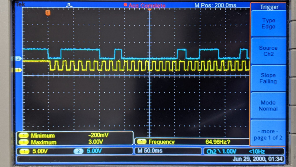Toggle Slope Falling to rising edge
The width and height of the screenshot is (296, 167).
(x=268, y=78)
